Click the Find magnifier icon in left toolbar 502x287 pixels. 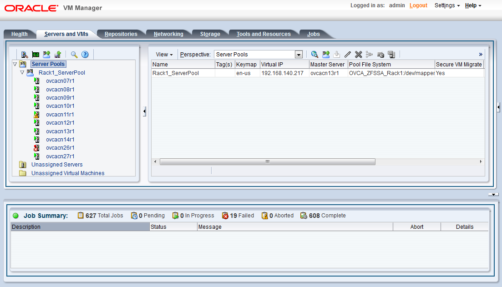click(74, 55)
